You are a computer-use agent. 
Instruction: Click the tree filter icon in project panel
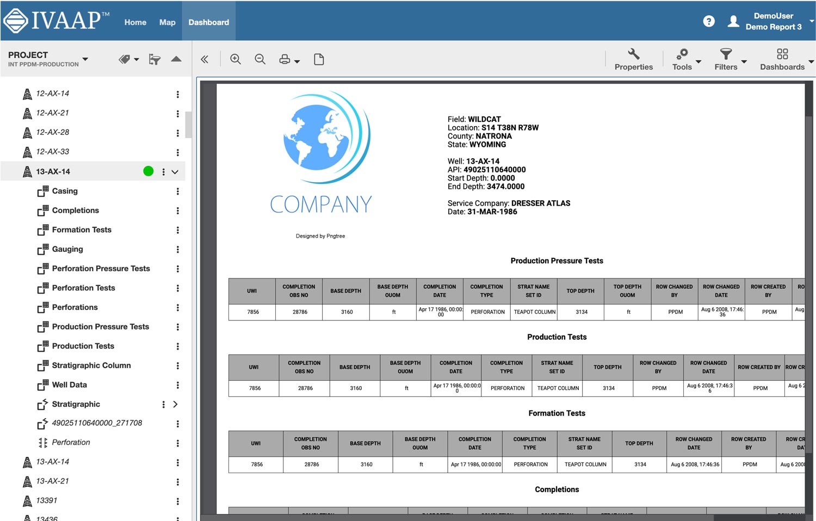click(x=154, y=59)
